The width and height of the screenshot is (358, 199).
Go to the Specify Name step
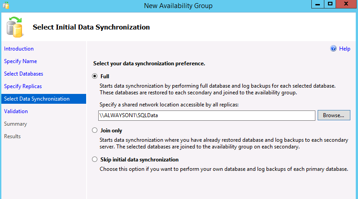click(21, 61)
